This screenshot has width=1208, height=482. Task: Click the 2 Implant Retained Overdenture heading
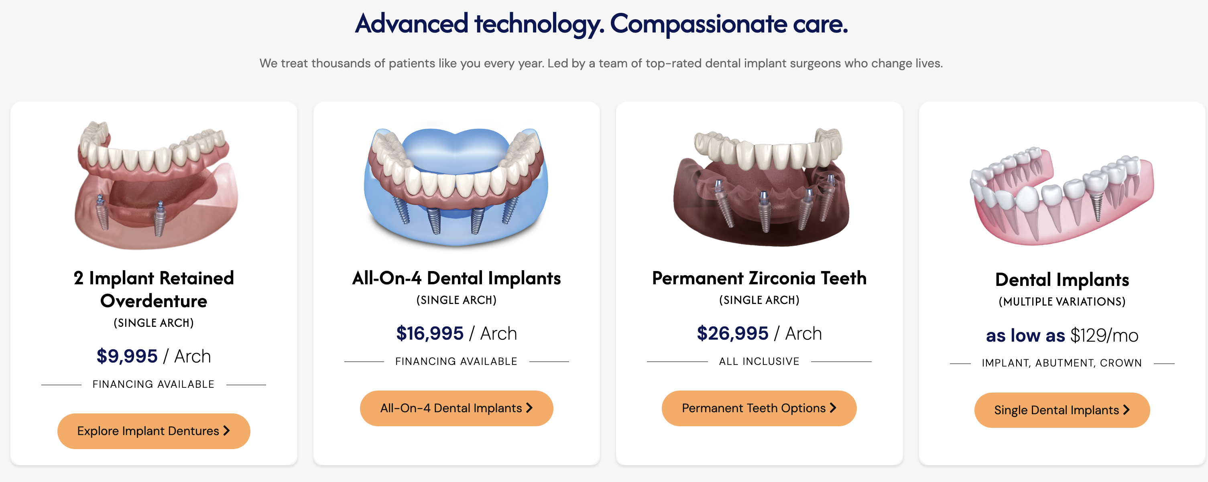click(154, 289)
